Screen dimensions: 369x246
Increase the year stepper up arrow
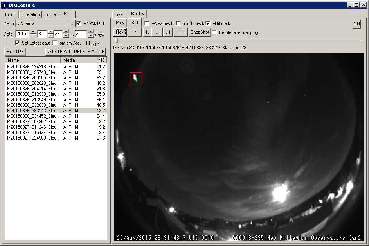click(33, 32)
